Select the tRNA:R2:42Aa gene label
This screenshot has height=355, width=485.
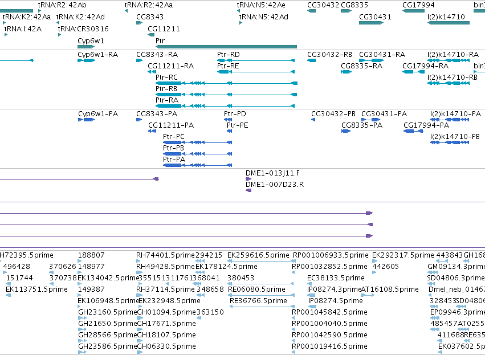pos(149,5)
